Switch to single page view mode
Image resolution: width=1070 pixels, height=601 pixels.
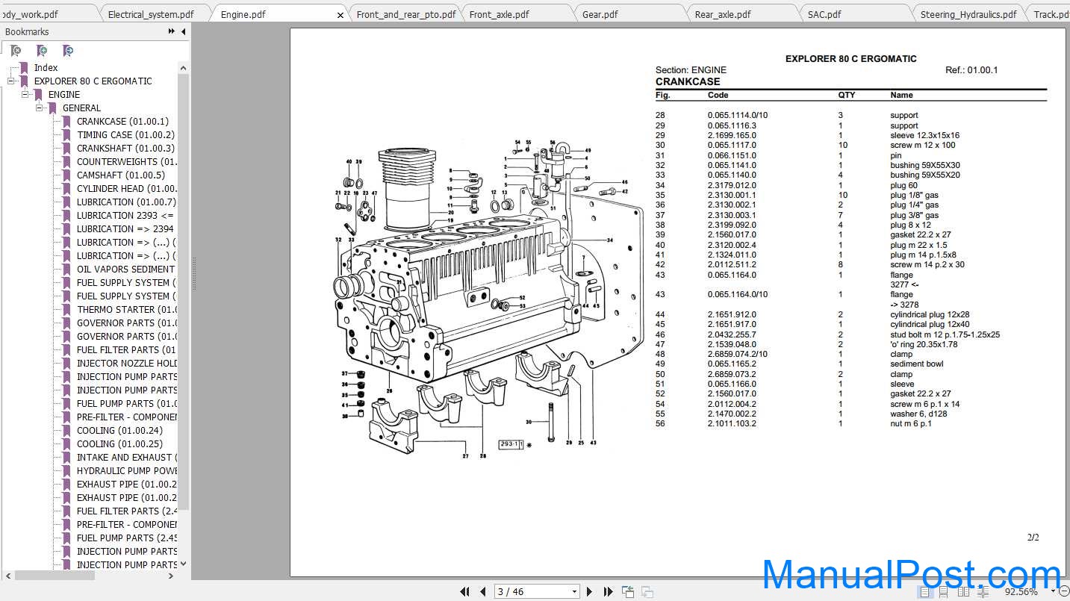point(925,591)
